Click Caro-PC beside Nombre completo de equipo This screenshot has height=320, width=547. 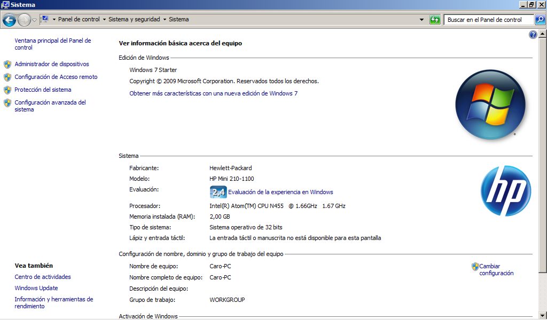pos(220,277)
